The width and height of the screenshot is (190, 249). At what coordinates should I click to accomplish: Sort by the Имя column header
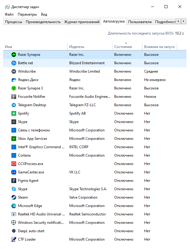[35, 47]
